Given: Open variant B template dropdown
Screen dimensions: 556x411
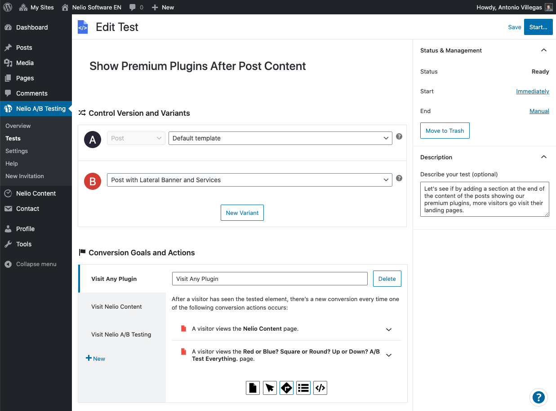Looking at the screenshot, I should (249, 180).
